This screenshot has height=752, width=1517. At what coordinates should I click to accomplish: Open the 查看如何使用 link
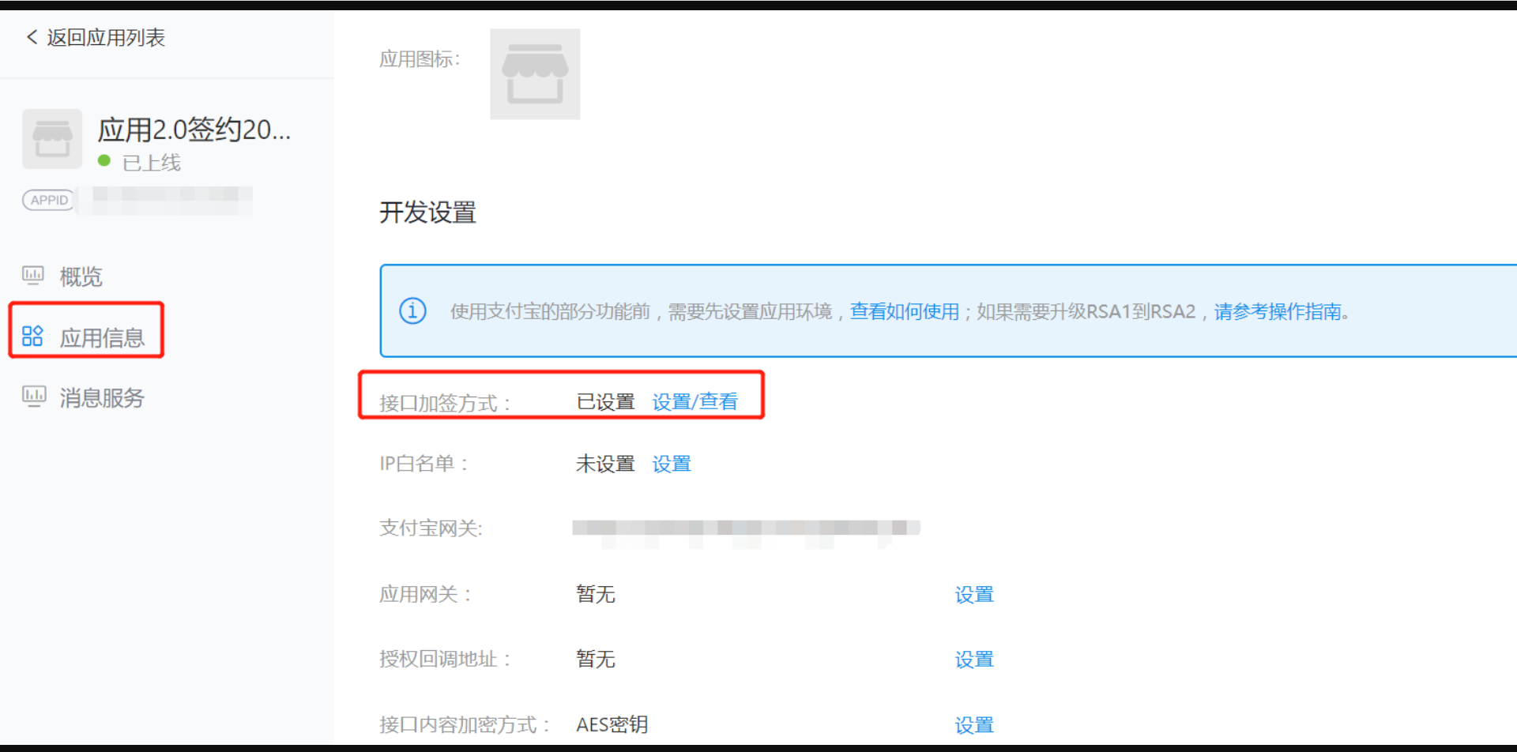(905, 312)
